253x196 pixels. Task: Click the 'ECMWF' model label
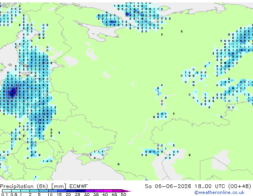79,186
